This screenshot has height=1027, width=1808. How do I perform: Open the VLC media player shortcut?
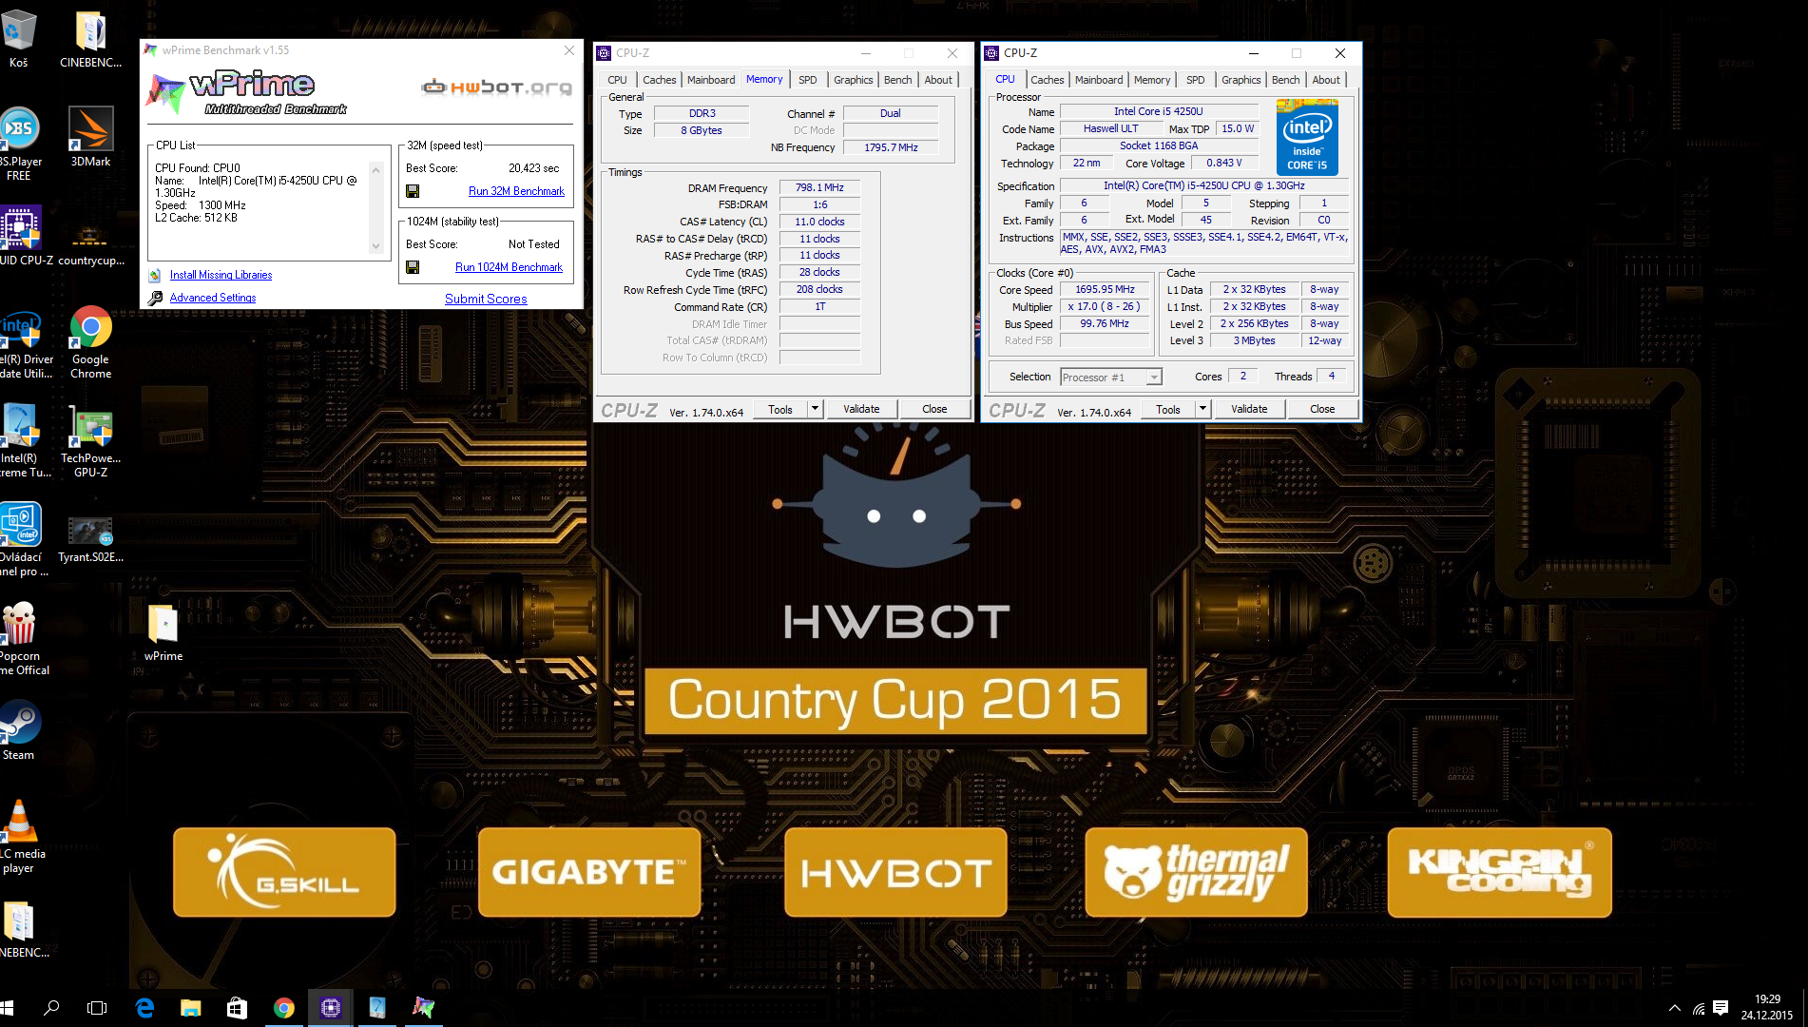point(19,835)
